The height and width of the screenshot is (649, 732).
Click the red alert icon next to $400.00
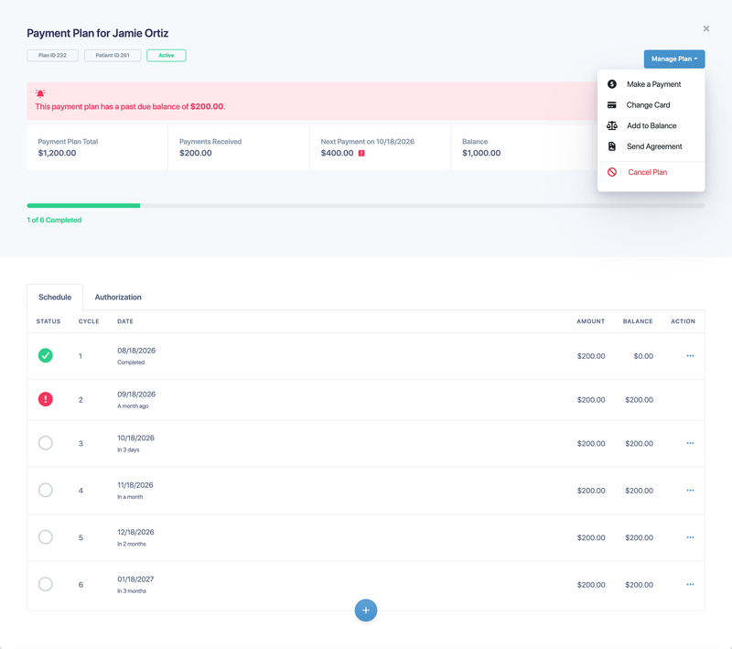(361, 153)
